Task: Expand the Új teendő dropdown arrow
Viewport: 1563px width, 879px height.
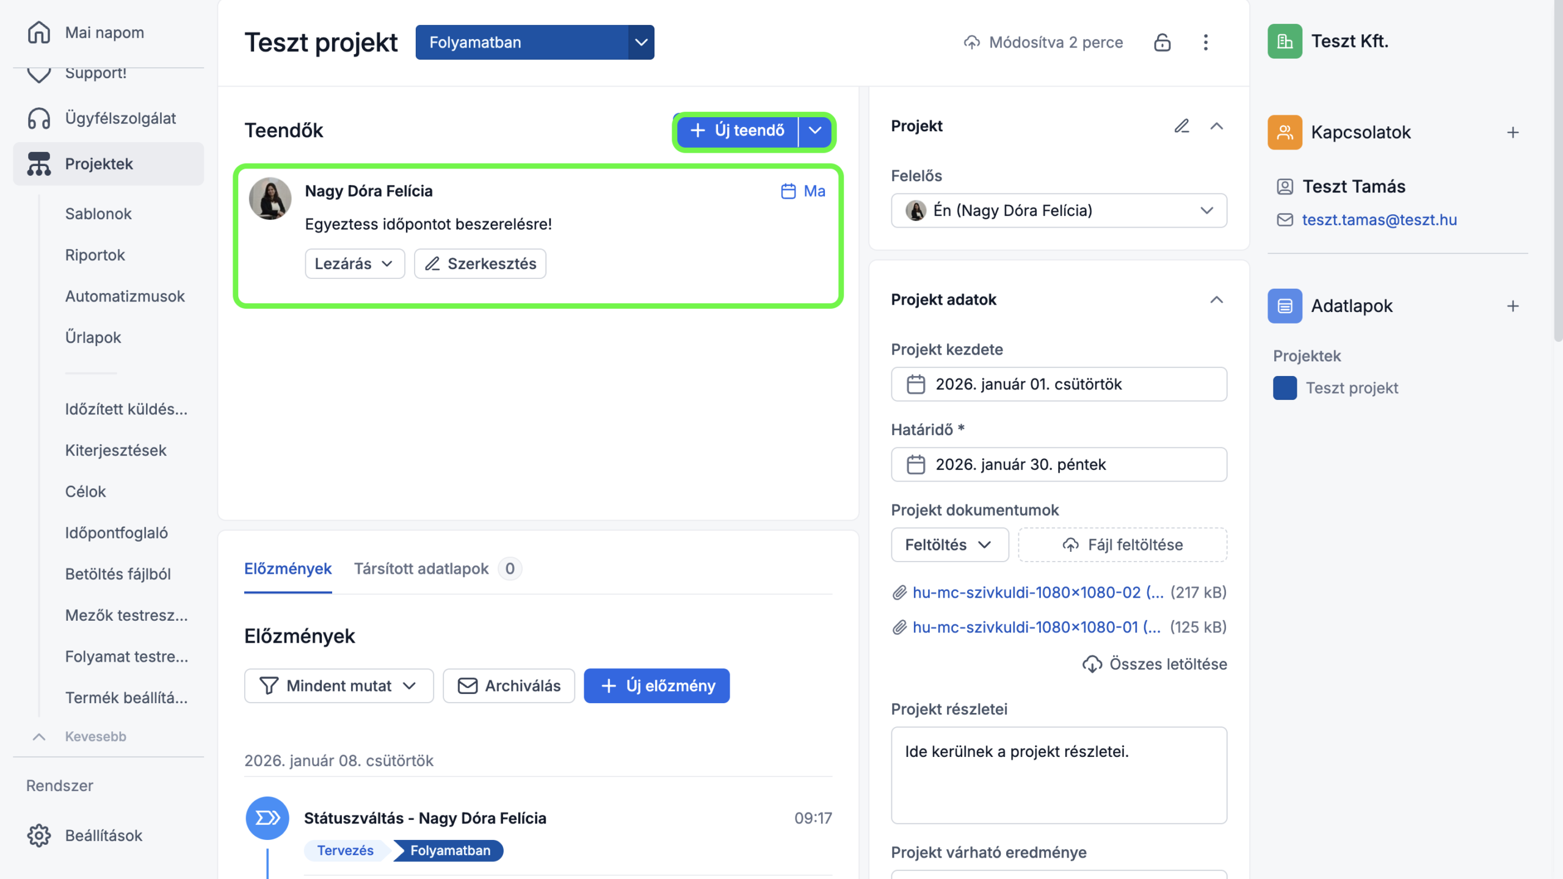Action: (x=815, y=130)
